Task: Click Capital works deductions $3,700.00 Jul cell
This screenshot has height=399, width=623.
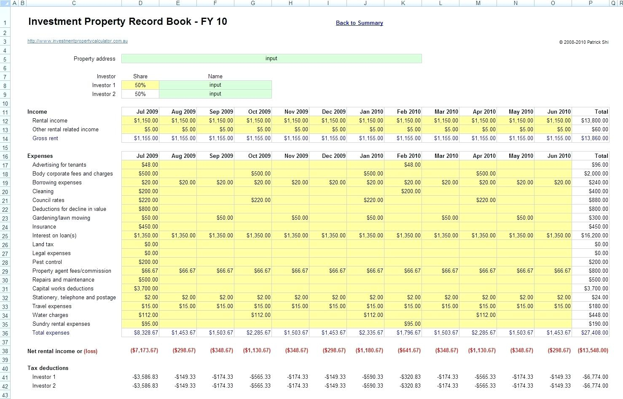Action: coord(140,289)
